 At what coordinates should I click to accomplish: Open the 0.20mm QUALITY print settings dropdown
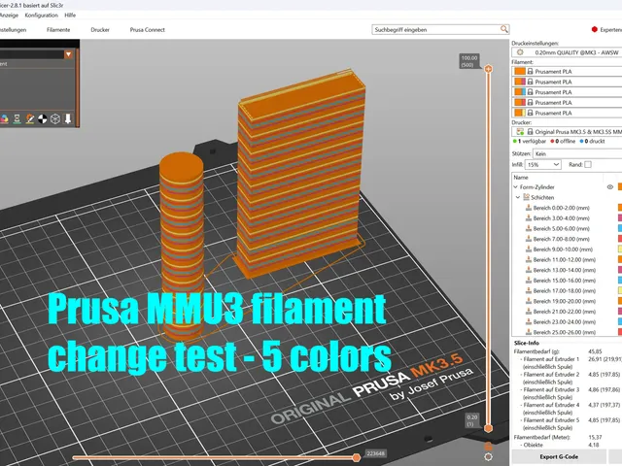567,52
